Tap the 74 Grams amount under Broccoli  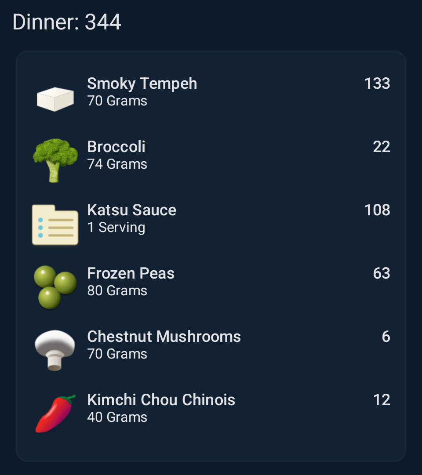tap(117, 164)
